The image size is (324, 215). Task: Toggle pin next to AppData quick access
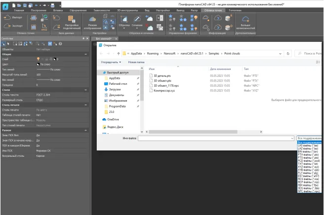(x=138, y=78)
